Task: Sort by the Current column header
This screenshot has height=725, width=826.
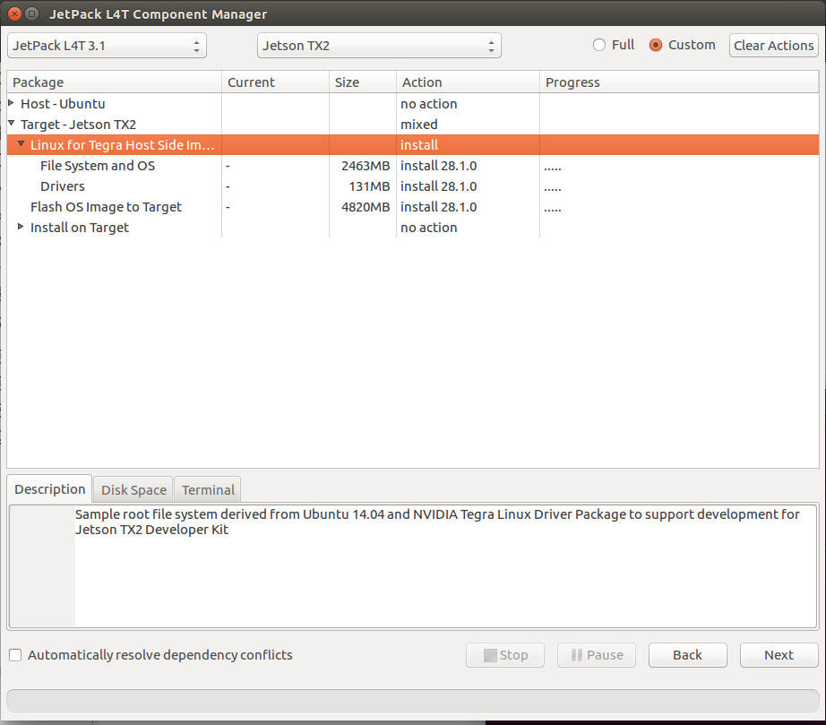Action: pos(276,82)
